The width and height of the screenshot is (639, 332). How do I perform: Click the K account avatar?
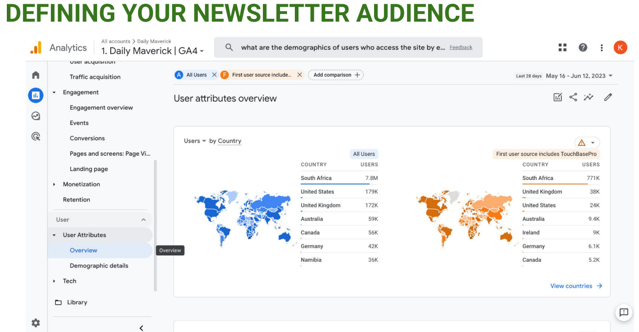[x=620, y=48]
